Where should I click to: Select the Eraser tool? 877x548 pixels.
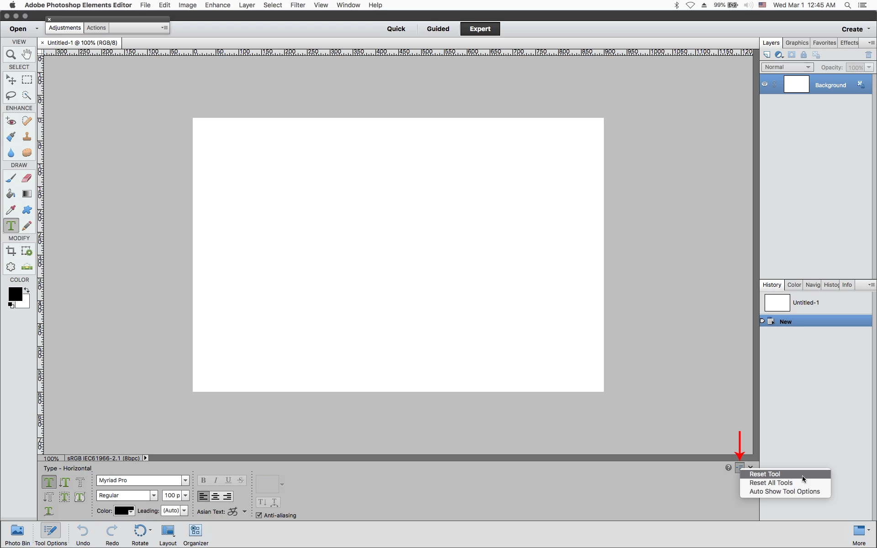tap(27, 178)
